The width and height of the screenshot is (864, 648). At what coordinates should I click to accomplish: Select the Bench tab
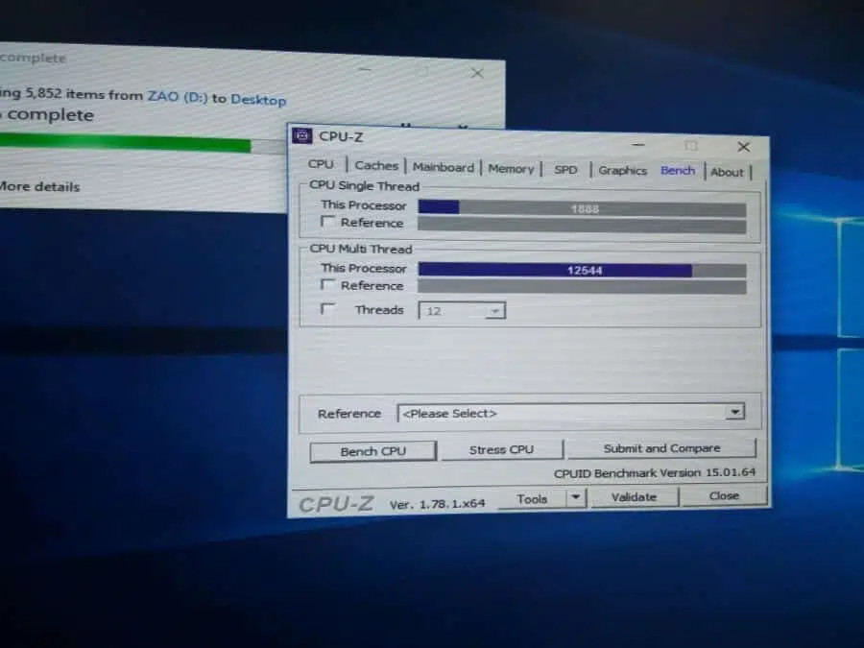click(677, 171)
